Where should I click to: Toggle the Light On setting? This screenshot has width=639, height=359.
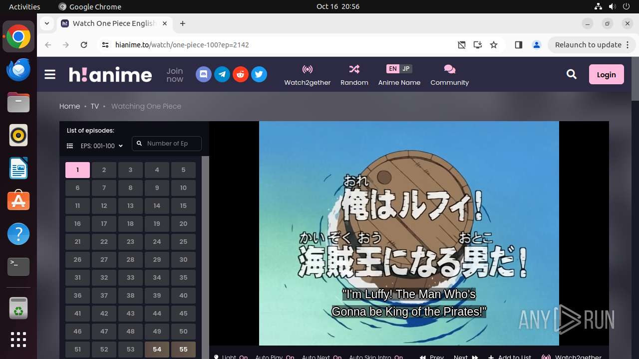pos(231,357)
